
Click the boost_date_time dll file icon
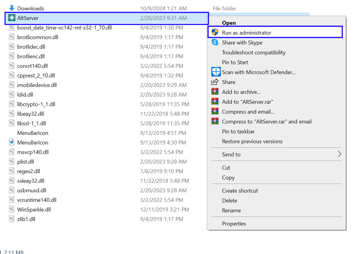pyautogui.click(x=12, y=28)
